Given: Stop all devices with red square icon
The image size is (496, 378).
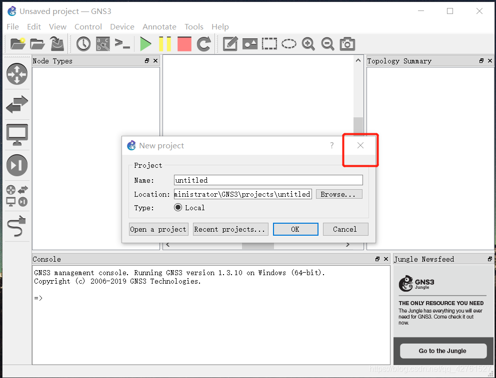Looking at the screenshot, I should click(184, 44).
